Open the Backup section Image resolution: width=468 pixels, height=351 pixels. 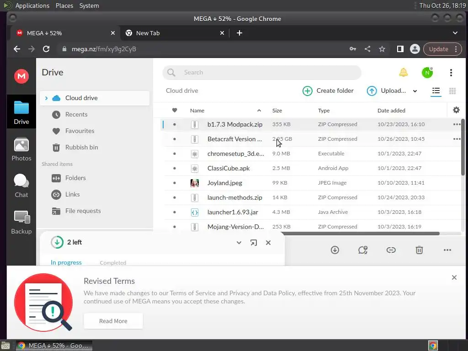[21, 223]
